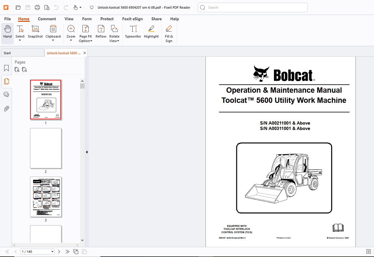This screenshot has height=257, width=374.
Task: Click the create PDF document icon
Action: tap(47, 7)
